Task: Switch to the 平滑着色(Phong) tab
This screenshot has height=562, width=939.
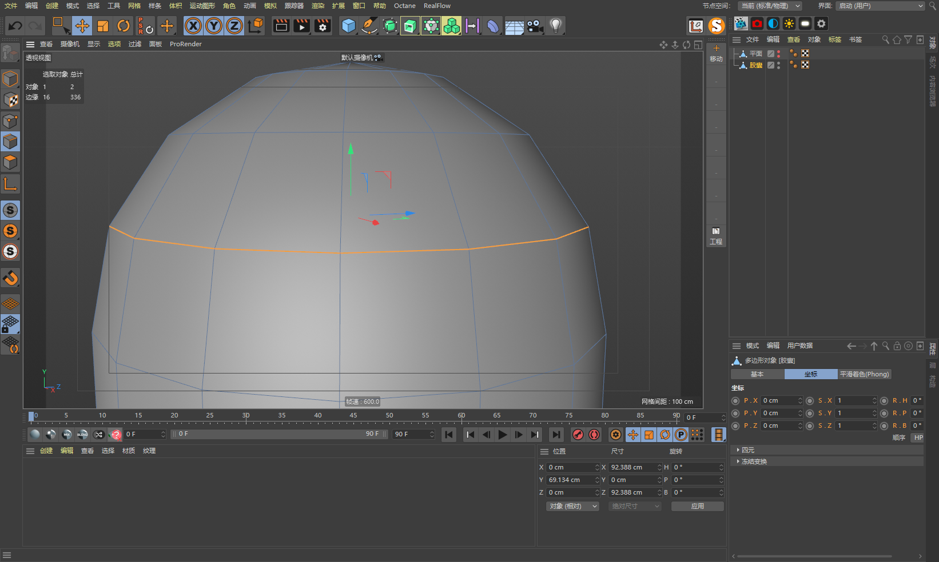Action: 864,375
